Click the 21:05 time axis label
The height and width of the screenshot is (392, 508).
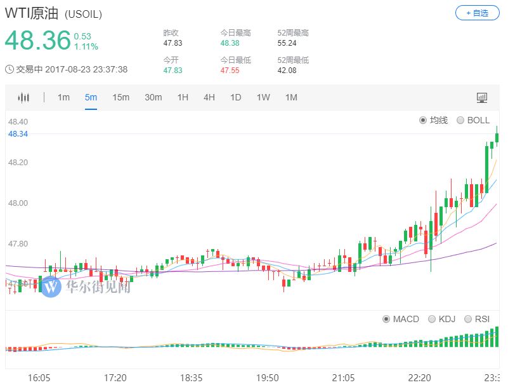click(343, 378)
